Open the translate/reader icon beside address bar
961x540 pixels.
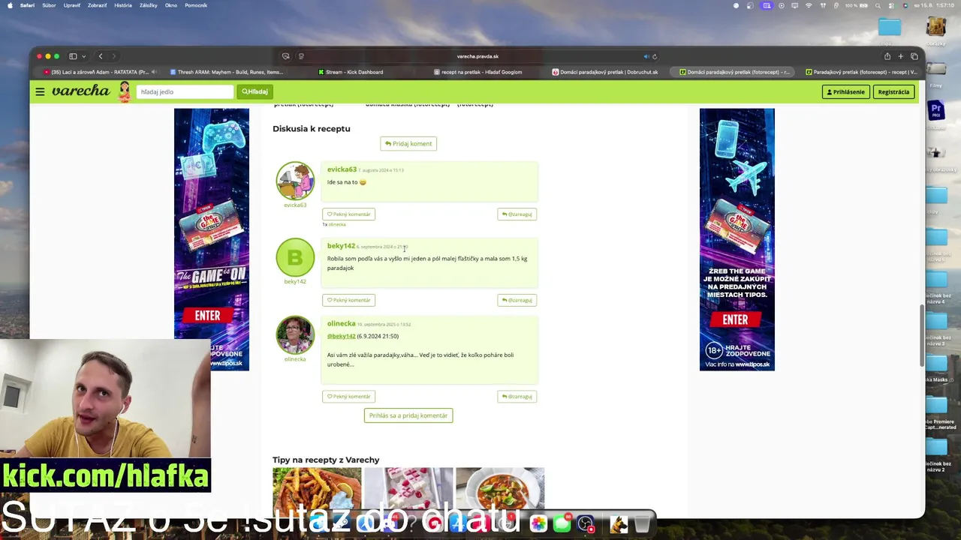[285, 56]
